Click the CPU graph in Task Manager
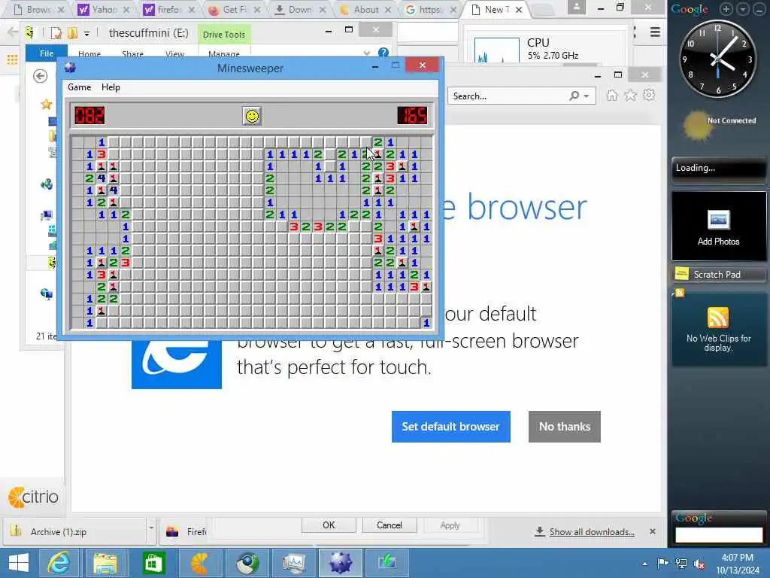This screenshot has height=578, width=770. click(496, 50)
